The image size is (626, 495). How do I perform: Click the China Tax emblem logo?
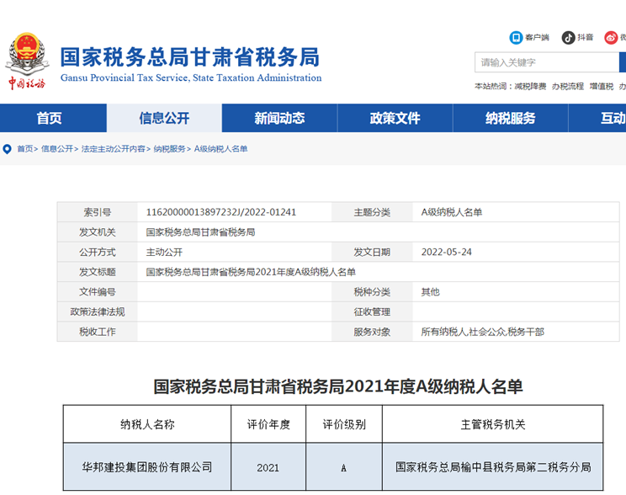tap(27, 61)
